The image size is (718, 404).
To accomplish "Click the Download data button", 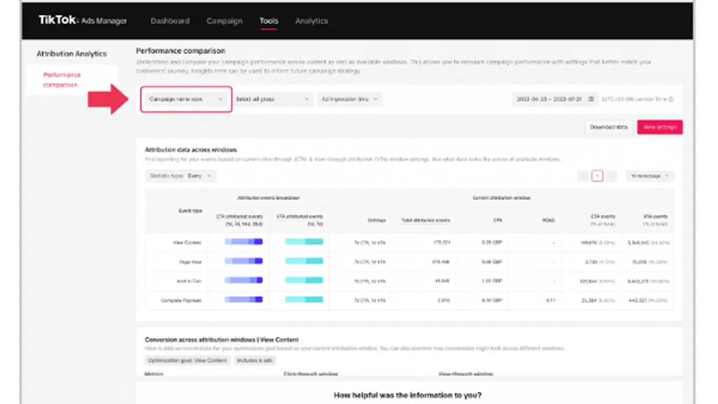I will pos(609,127).
